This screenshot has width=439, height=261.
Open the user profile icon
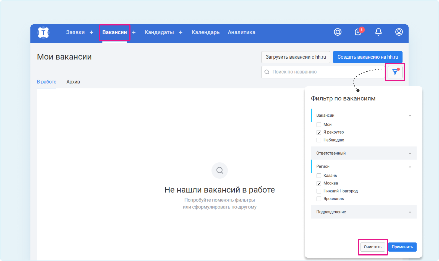[x=399, y=32]
